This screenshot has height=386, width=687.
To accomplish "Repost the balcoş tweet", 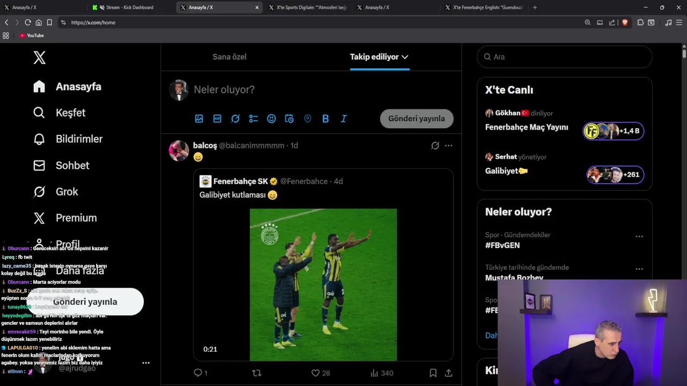I will point(257,373).
